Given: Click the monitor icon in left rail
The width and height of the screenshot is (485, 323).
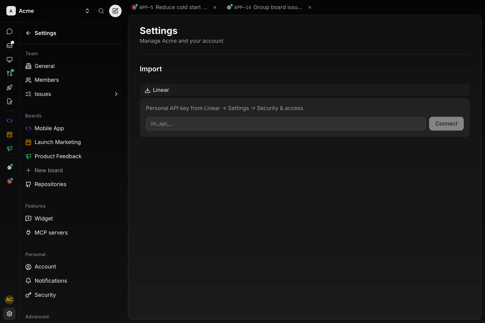Looking at the screenshot, I should (x=9, y=59).
